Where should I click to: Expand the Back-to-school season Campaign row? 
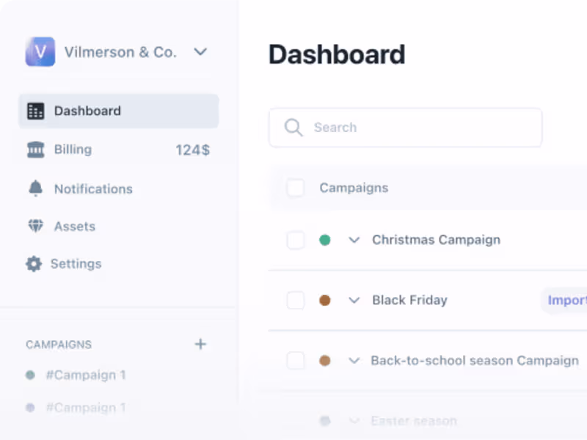coord(354,361)
